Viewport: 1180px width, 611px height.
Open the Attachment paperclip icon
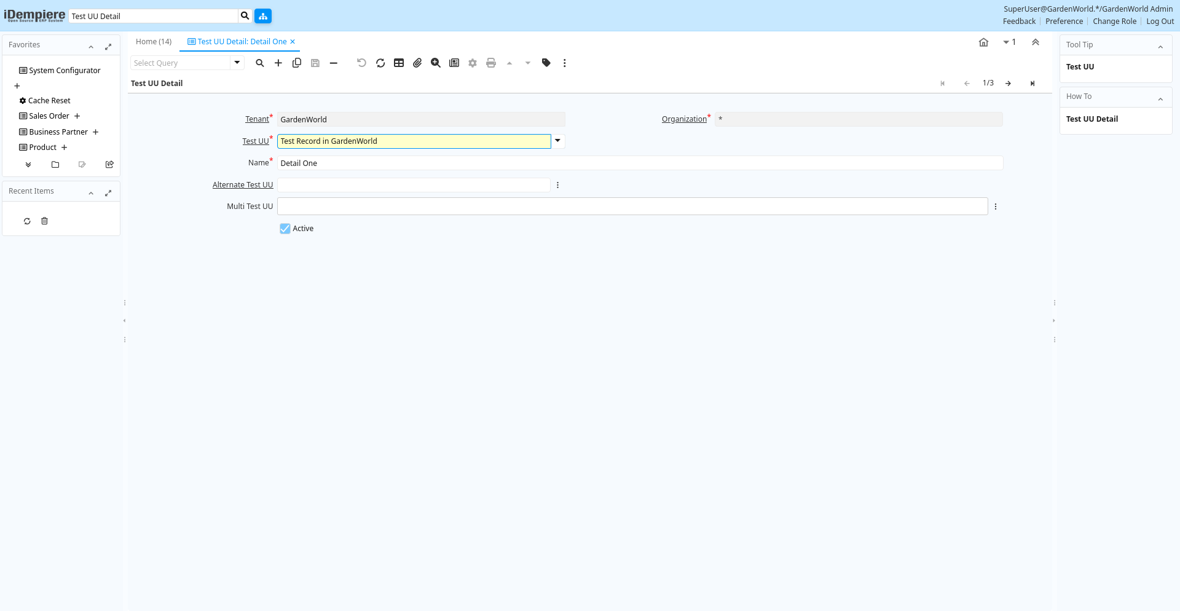417,63
